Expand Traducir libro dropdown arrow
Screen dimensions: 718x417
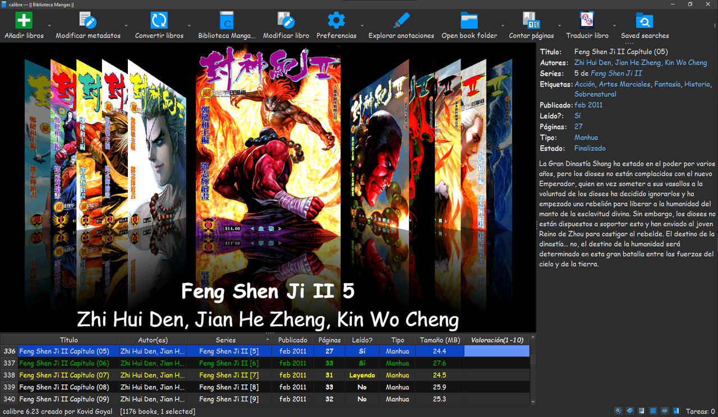(x=615, y=26)
